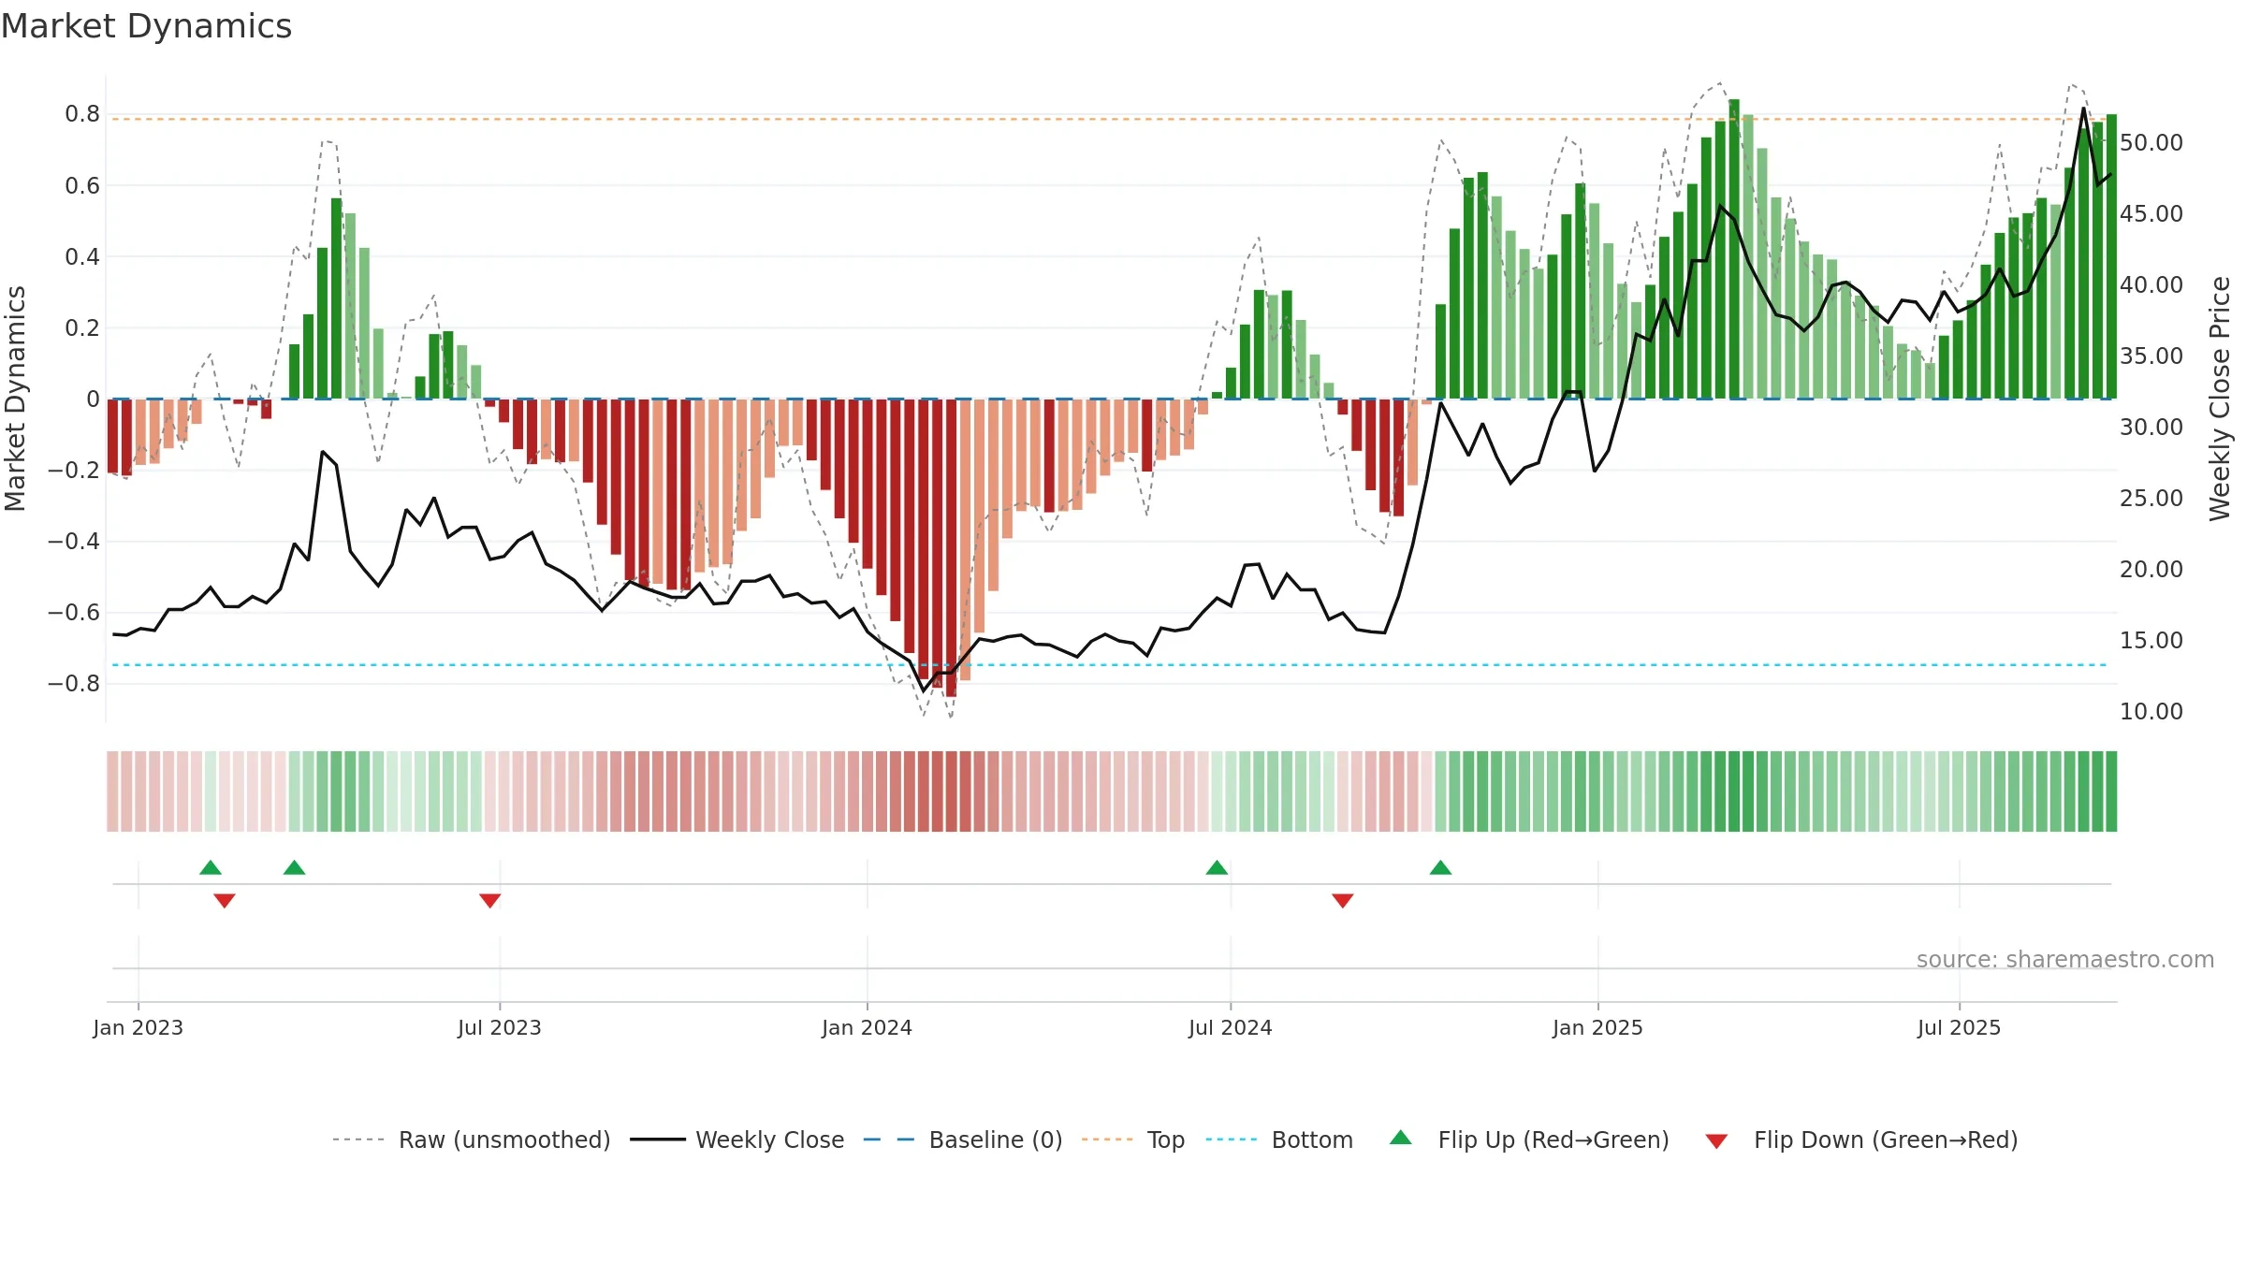Click the 50.00 price axis tick
This screenshot has height=1263, width=2246.
click(x=2151, y=142)
